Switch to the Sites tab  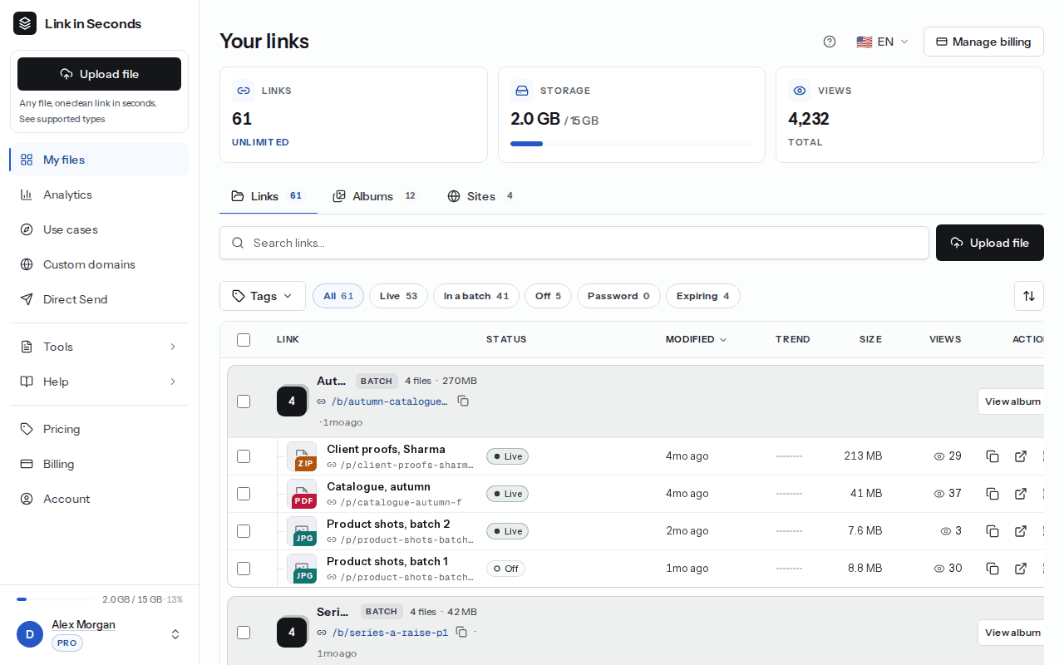point(482,196)
